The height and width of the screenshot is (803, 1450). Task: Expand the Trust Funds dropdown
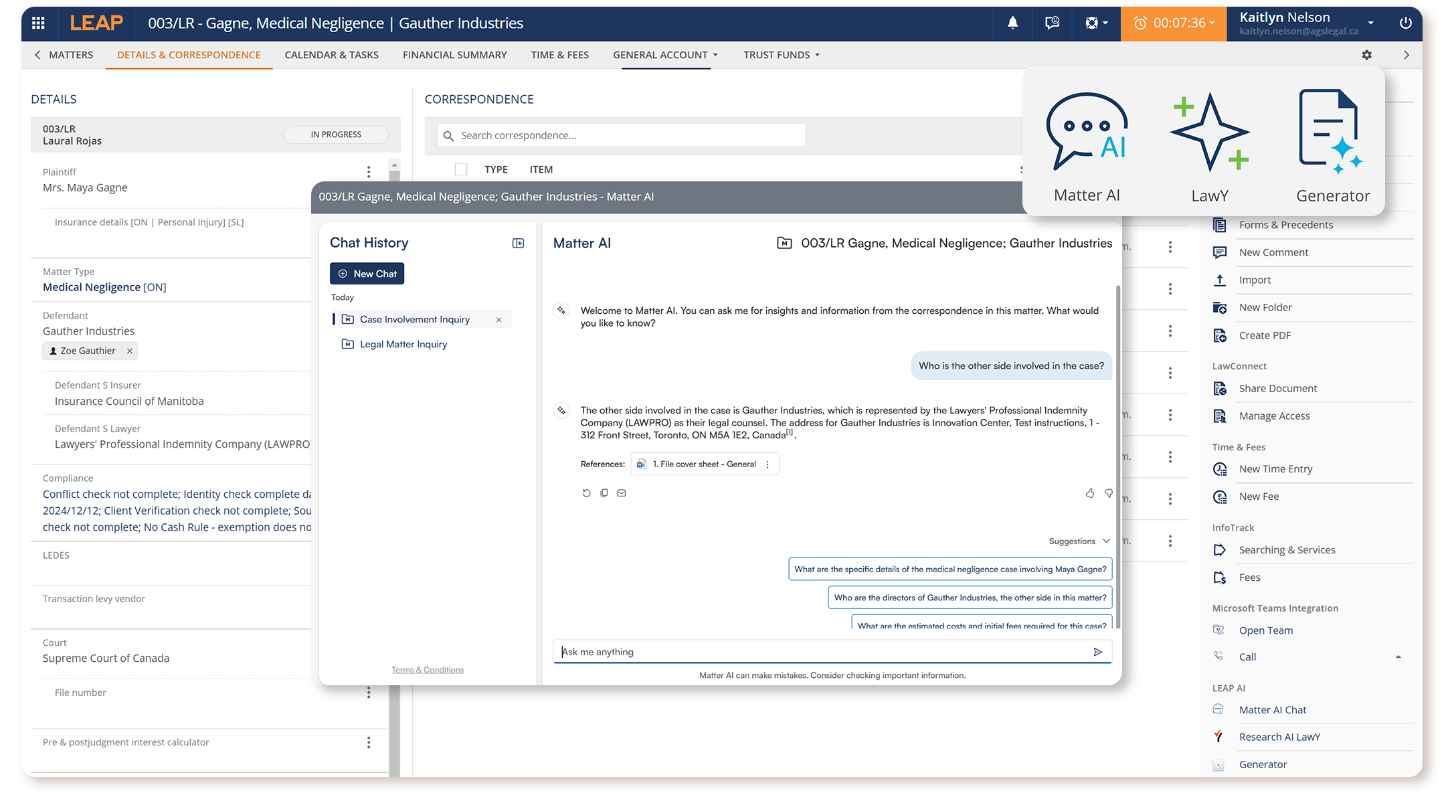pos(781,55)
